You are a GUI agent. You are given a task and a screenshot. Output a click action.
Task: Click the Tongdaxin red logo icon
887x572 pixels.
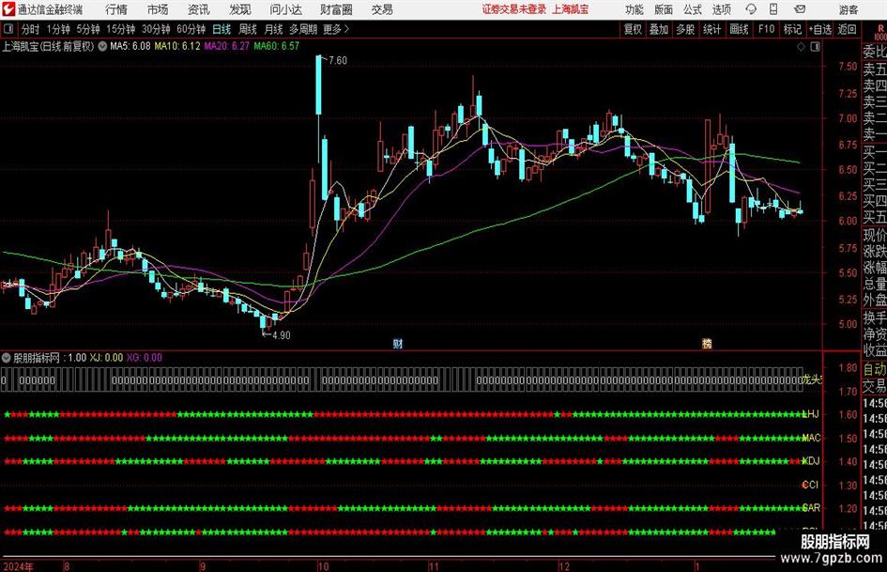pyautogui.click(x=8, y=9)
